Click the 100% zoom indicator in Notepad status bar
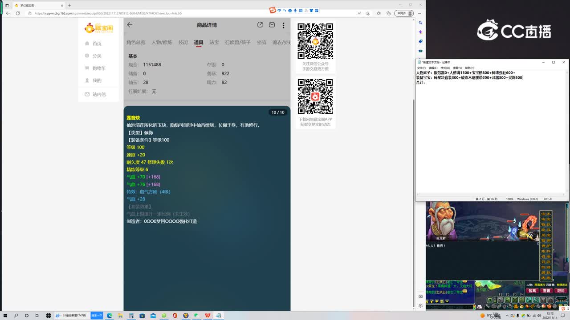Viewport: 570px width, 320px height. coord(509,199)
